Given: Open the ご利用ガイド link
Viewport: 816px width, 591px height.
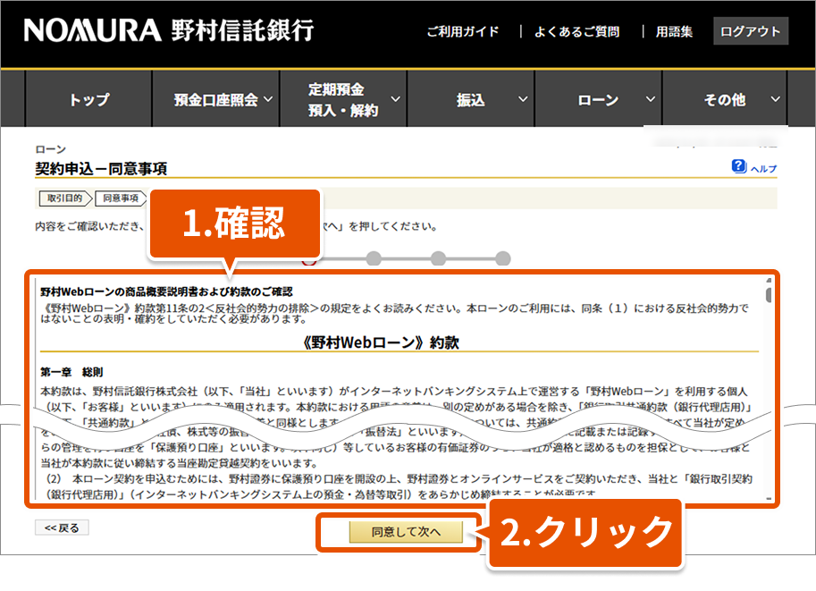Looking at the screenshot, I should [462, 31].
